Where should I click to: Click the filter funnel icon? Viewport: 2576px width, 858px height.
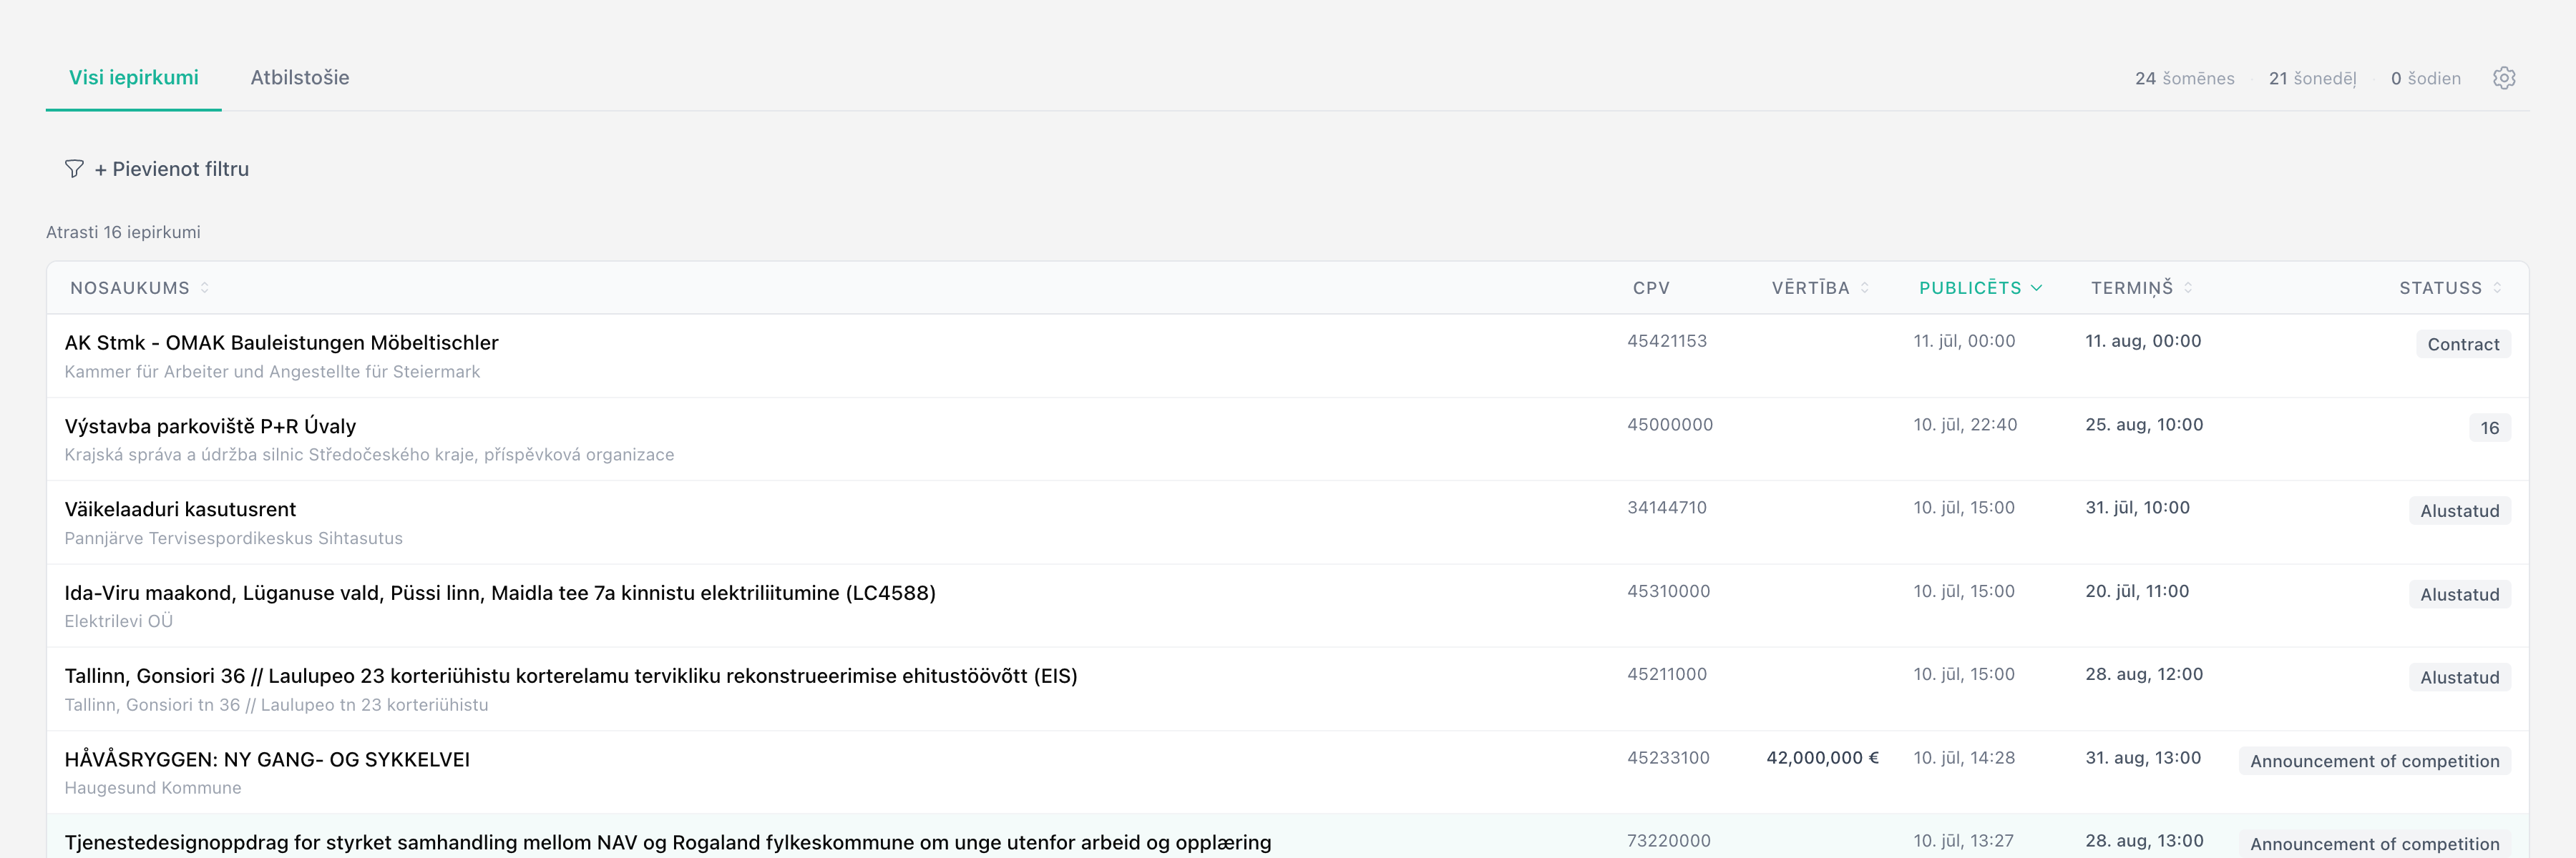coord(74,169)
